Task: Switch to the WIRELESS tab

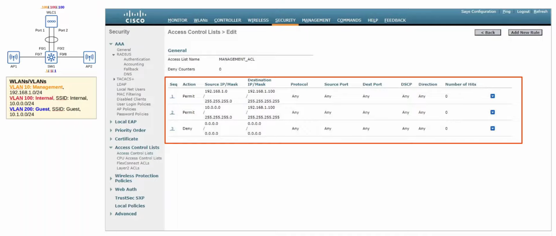Action: [258, 20]
